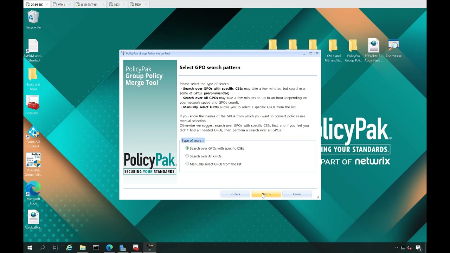Close the PolicyPak Merge Tool window
The image size is (450, 253).
[317, 53]
